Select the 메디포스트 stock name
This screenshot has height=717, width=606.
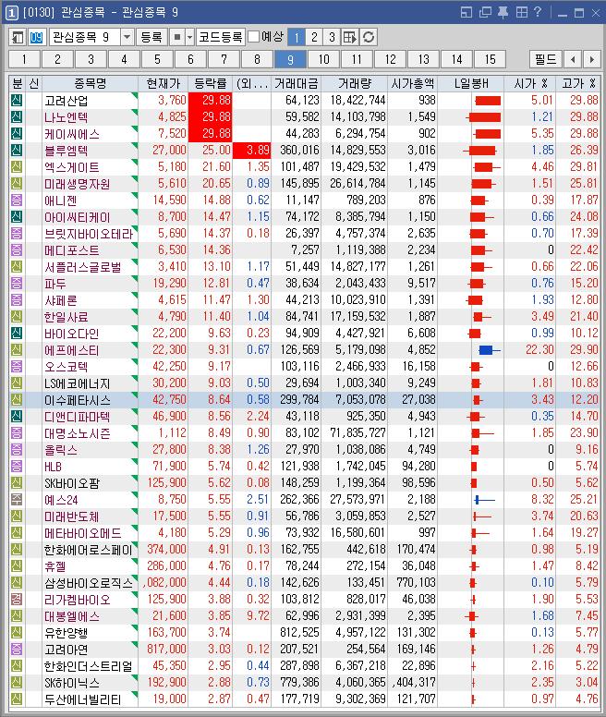[71, 250]
